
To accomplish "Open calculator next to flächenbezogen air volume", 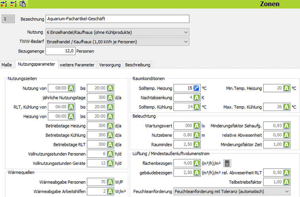I will click(x=227, y=163).
